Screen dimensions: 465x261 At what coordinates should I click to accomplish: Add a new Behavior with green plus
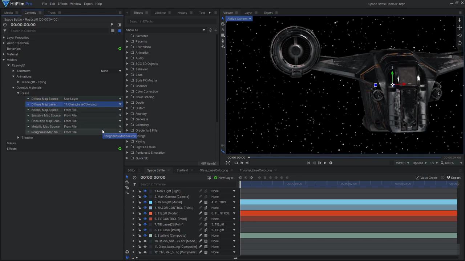120,49
